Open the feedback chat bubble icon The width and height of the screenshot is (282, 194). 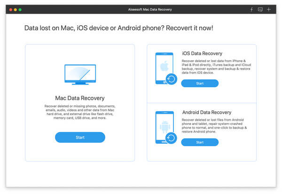260,9
